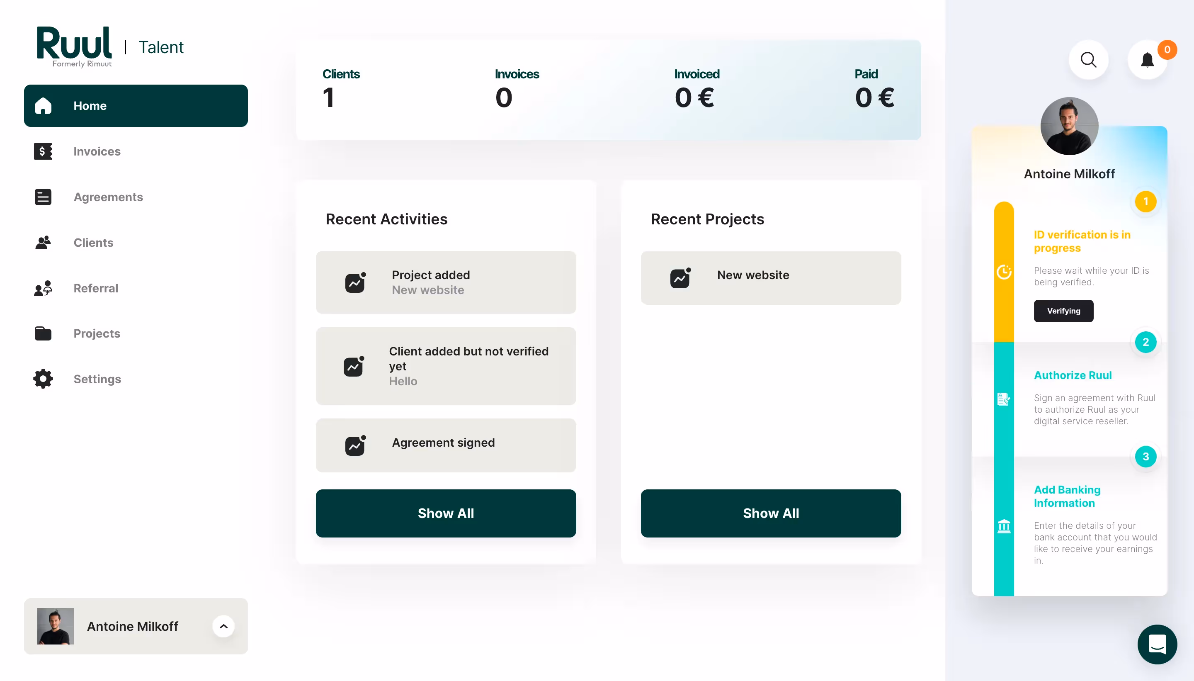
Task: Click the notification bell icon
Action: 1148,59
